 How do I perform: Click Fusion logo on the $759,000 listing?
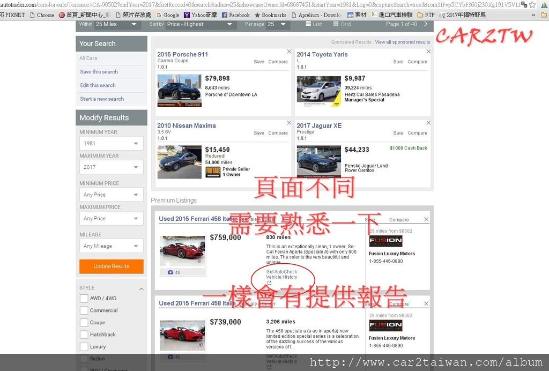385,241
